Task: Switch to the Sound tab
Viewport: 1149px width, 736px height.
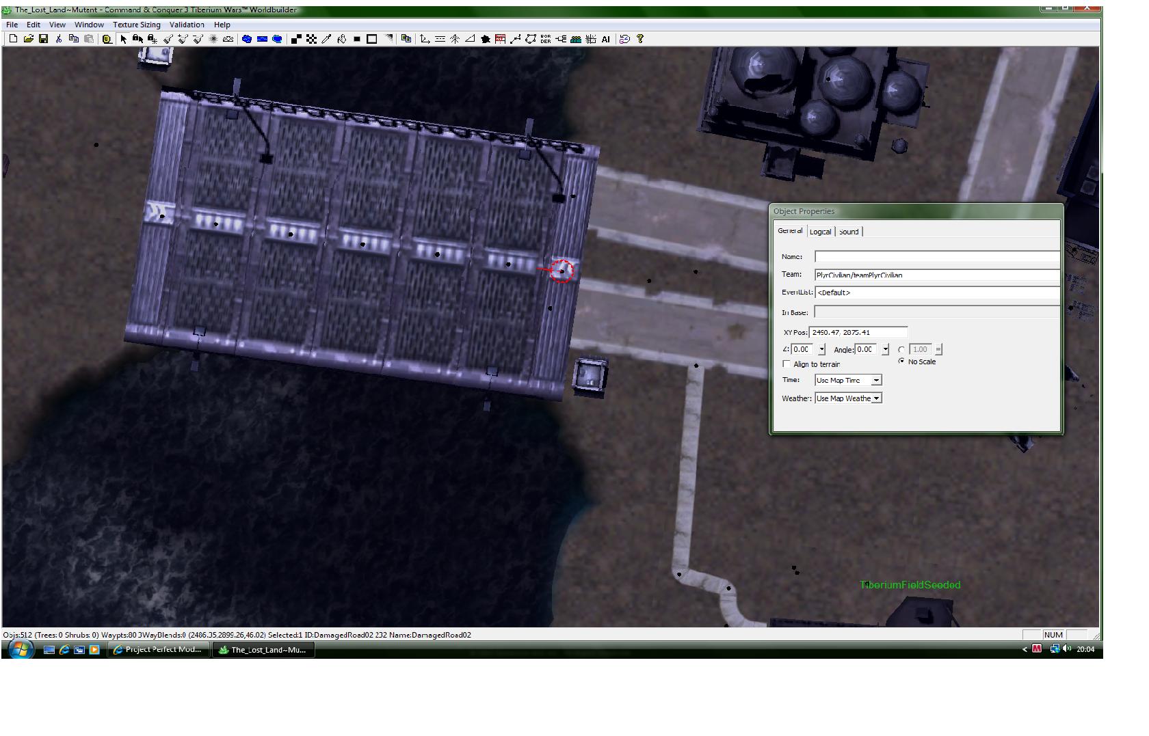Action: [849, 232]
